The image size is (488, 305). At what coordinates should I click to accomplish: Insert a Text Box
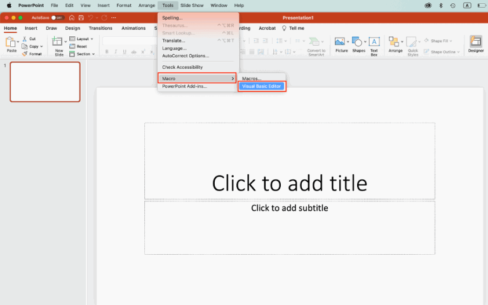click(374, 43)
